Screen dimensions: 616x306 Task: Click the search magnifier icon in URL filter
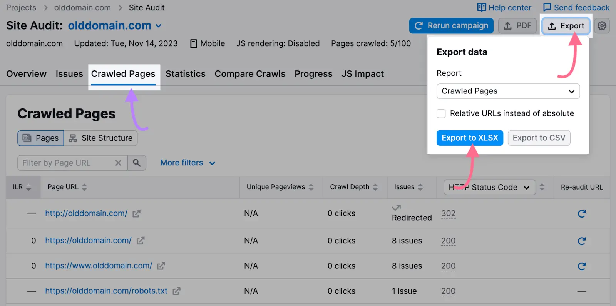tap(137, 163)
